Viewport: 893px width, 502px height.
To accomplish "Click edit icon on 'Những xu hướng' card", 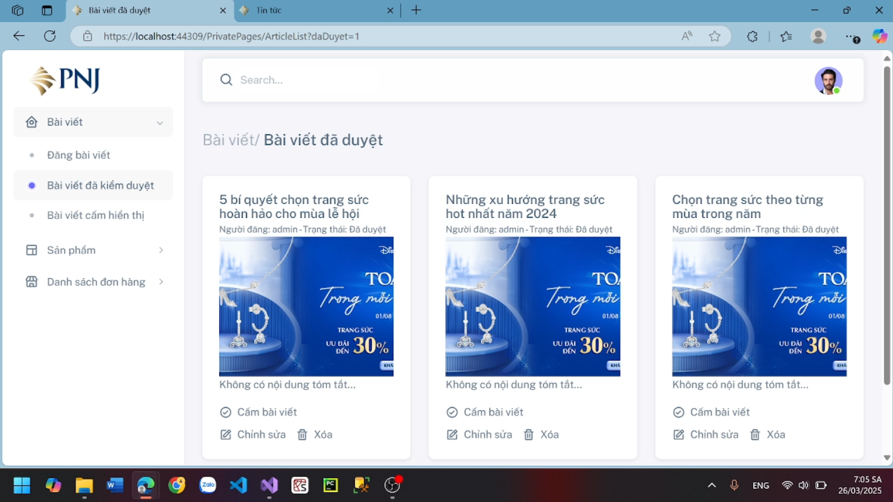I will pyautogui.click(x=452, y=435).
